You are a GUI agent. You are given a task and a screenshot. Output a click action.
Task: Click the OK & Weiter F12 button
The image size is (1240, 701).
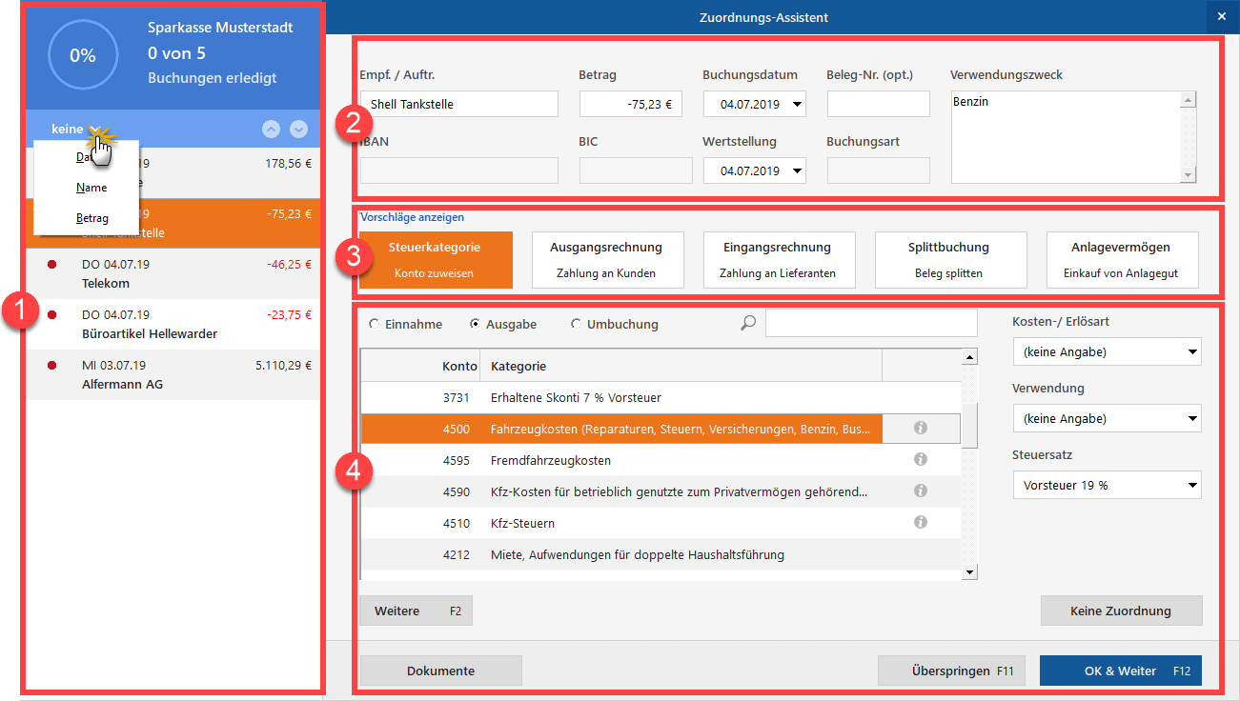pyautogui.click(x=1121, y=671)
